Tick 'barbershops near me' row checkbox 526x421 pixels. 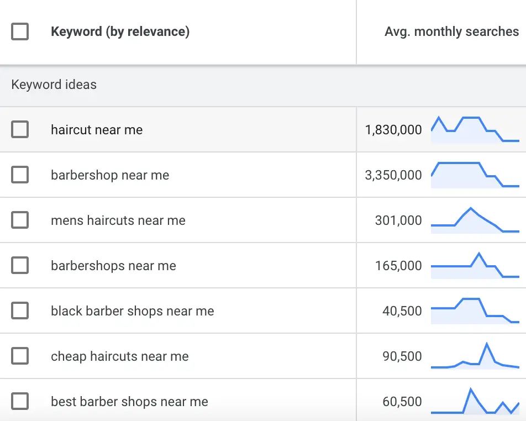[x=20, y=265]
